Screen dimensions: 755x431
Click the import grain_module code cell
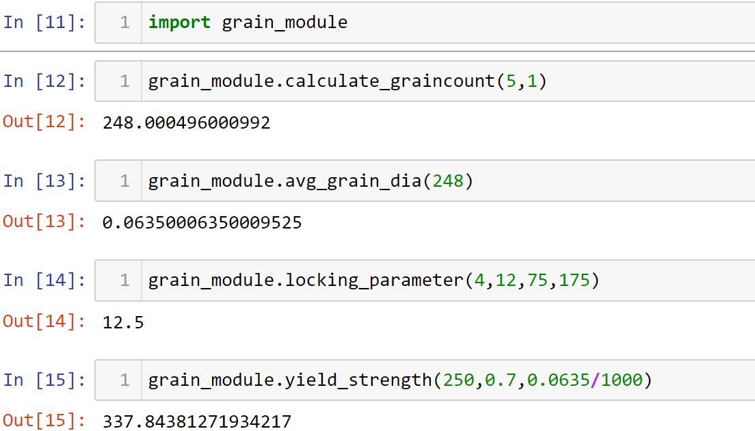pos(445,23)
